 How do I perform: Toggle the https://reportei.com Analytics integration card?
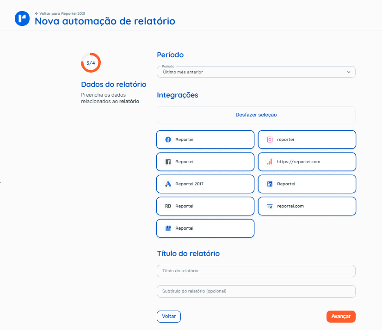tap(307, 162)
